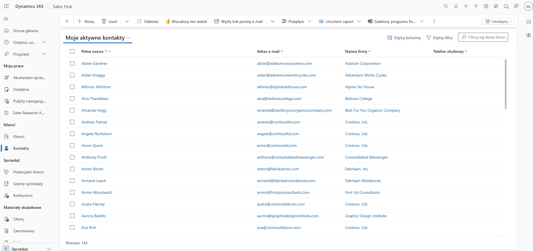Check the Abbie Gardiner row checkbox

pyautogui.click(x=72, y=63)
